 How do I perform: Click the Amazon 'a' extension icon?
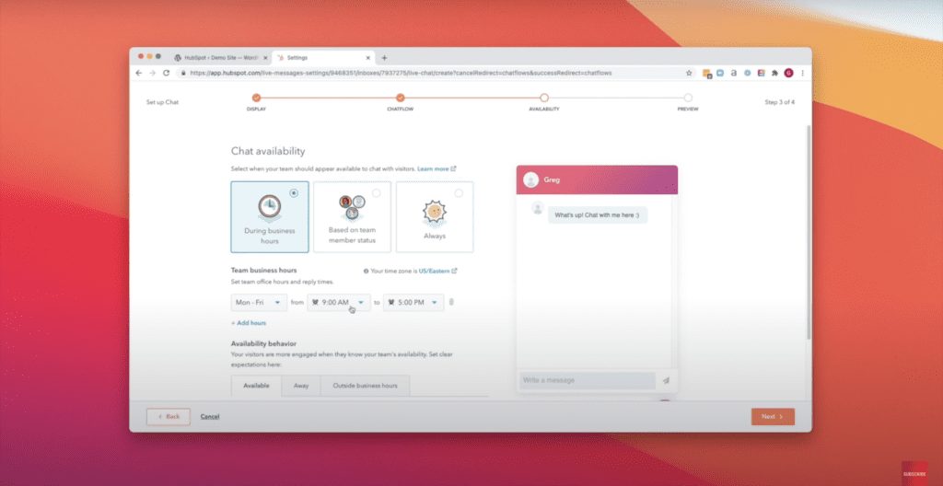pyautogui.click(x=734, y=73)
